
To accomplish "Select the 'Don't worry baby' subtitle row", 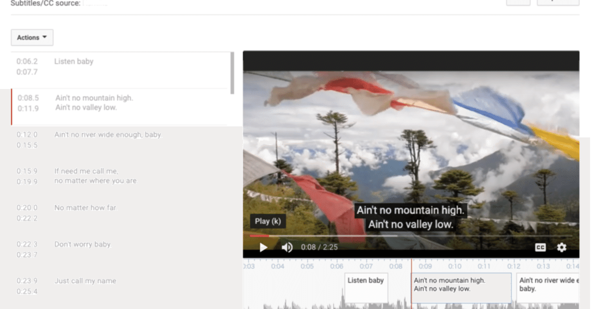I will 120,253.
